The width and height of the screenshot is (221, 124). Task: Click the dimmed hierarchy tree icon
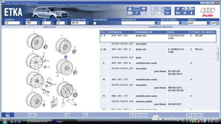click(x=143, y=13)
